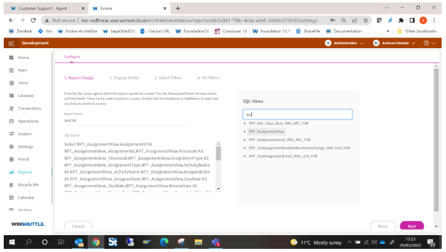
Task: Click the help question mark icon
Action: 427,43
